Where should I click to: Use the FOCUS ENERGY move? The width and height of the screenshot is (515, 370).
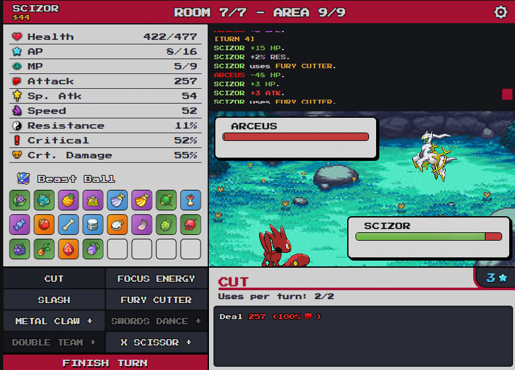(156, 279)
